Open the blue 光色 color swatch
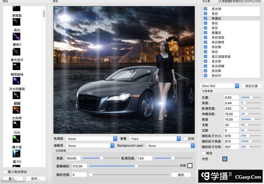 [x=225, y=159]
